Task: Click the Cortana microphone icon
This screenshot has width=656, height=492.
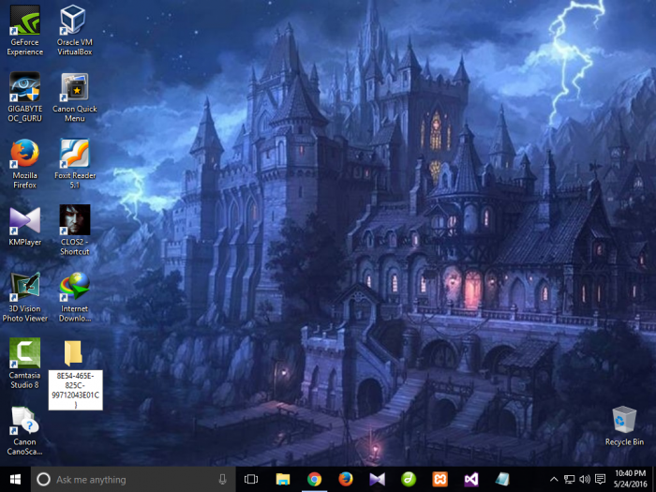Action: coord(223,480)
